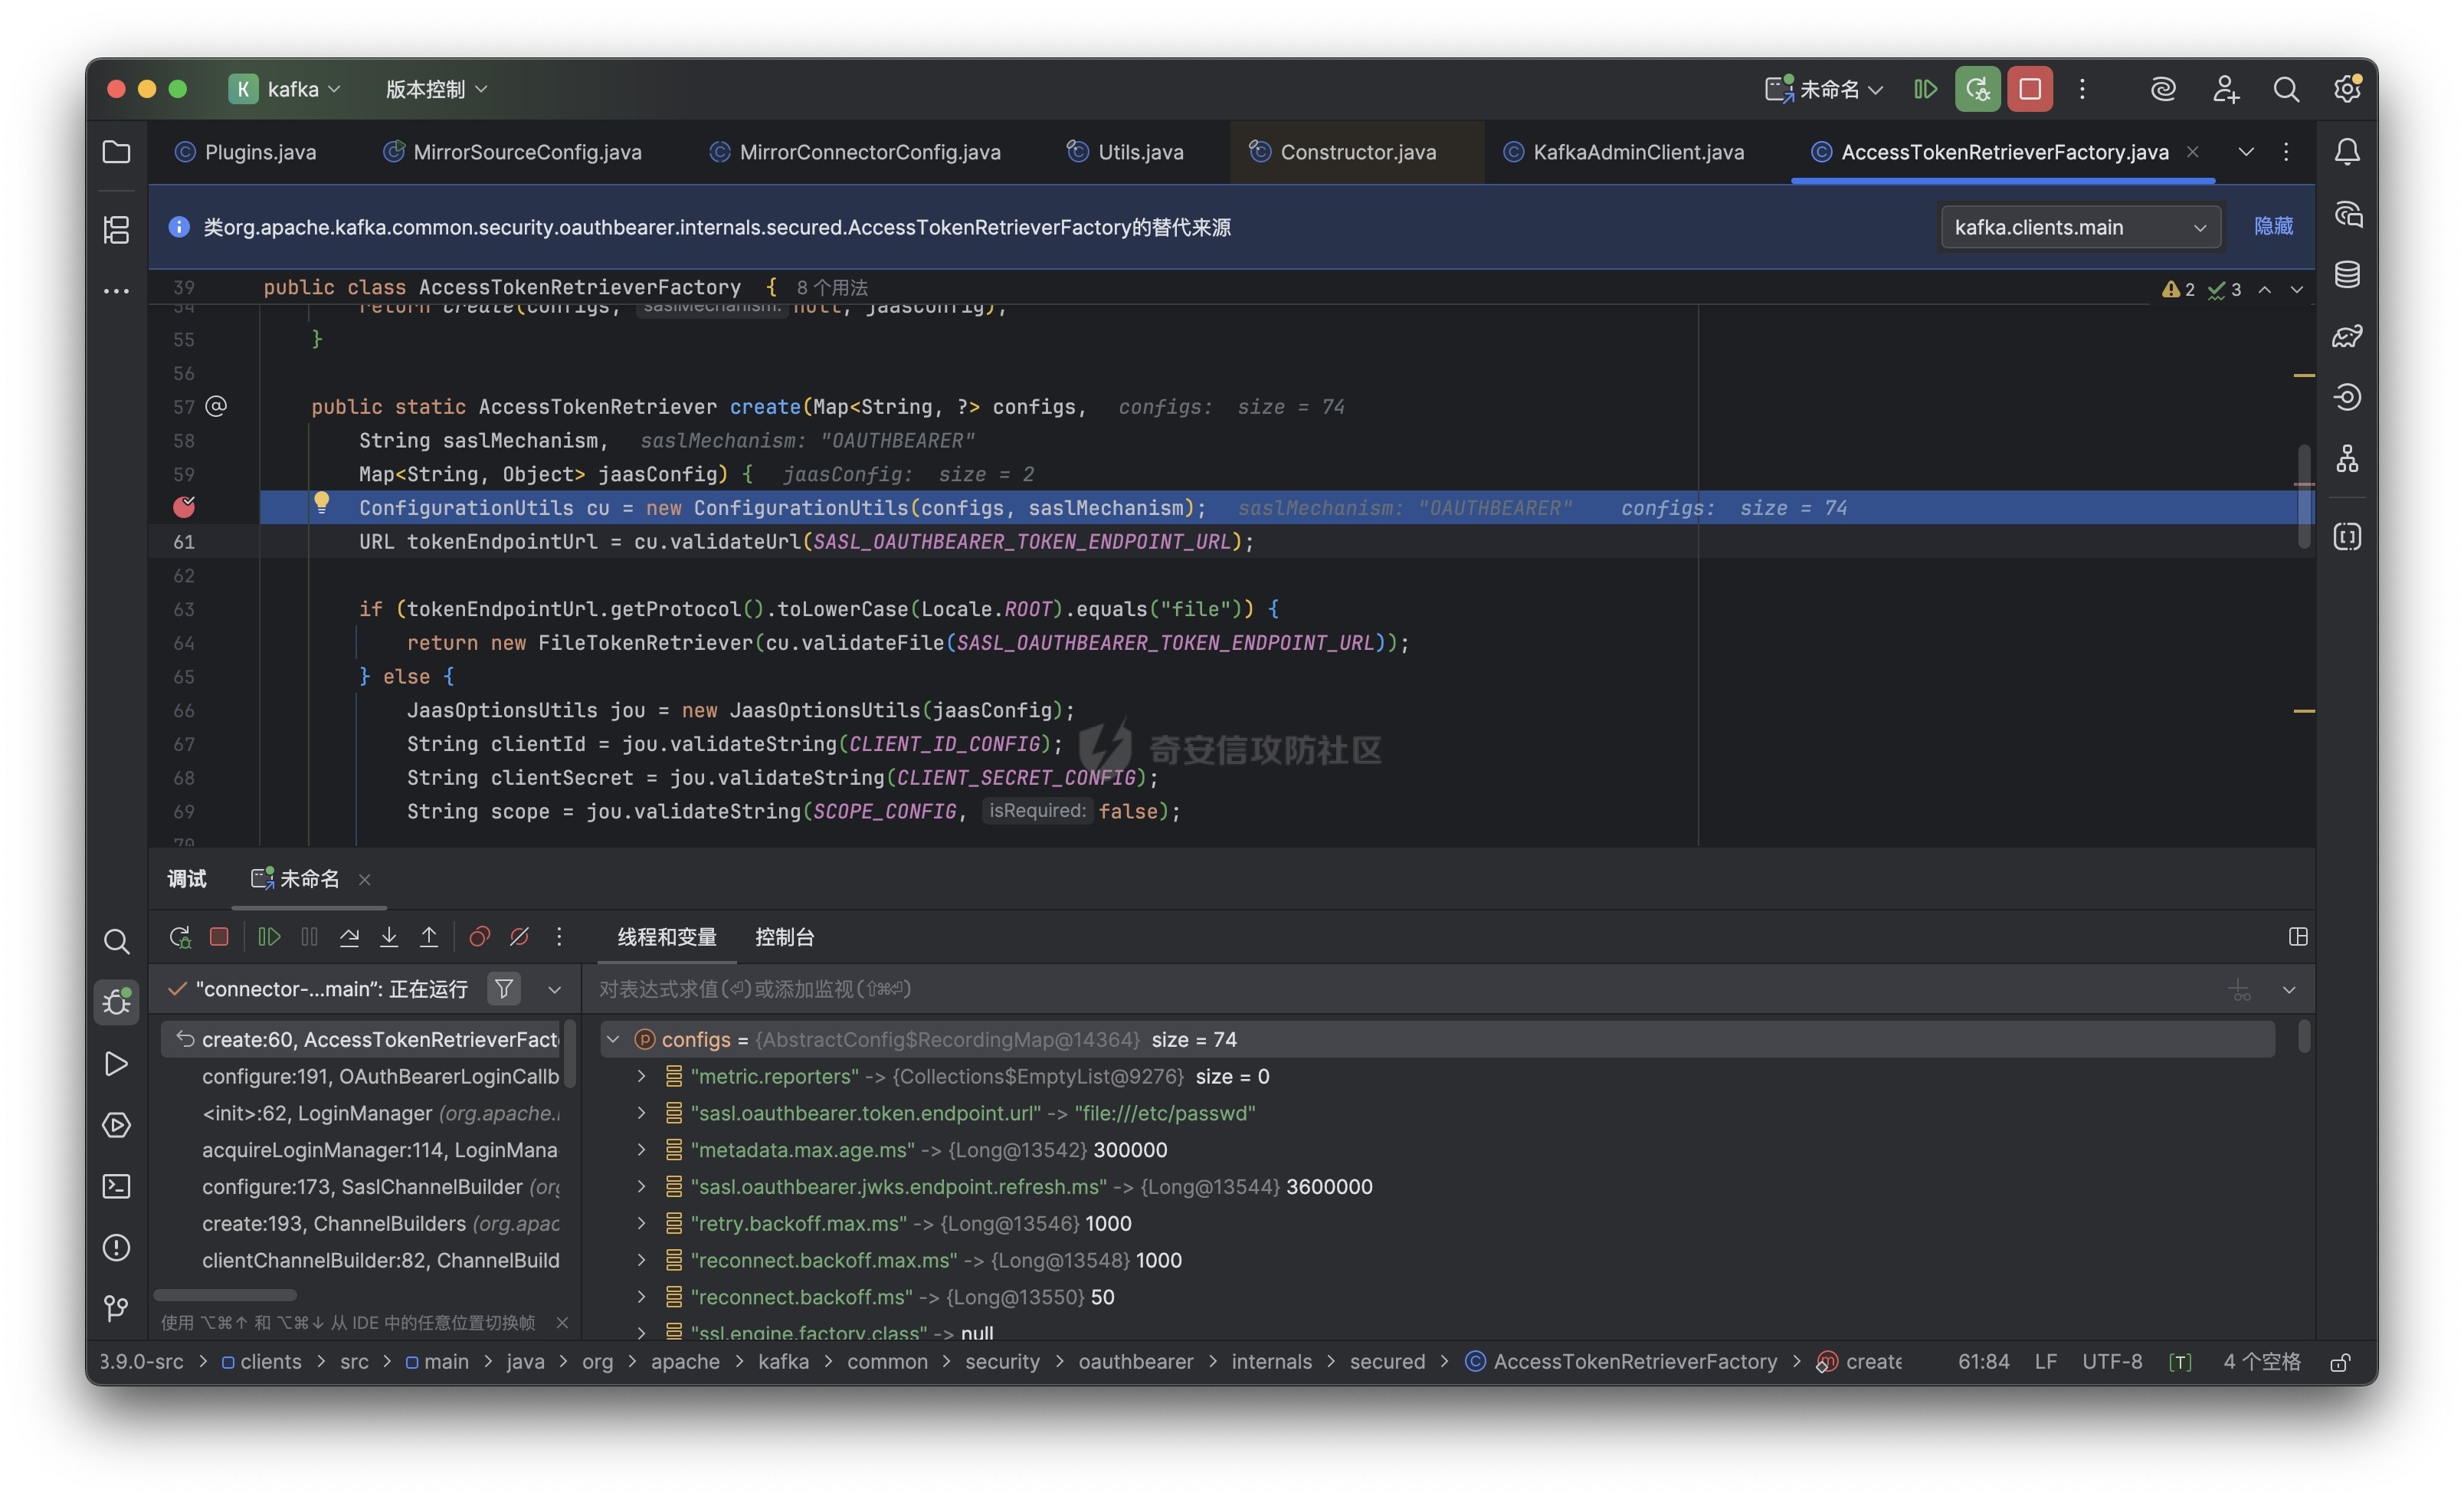2464x1499 pixels.
Task: Switch to the KafkaAdminClient.java tab
Action: coord(1624,152)
